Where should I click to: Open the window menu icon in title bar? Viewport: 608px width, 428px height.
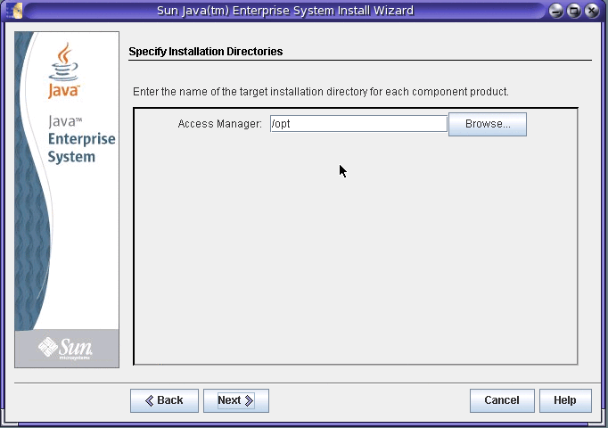pos(15,11)
